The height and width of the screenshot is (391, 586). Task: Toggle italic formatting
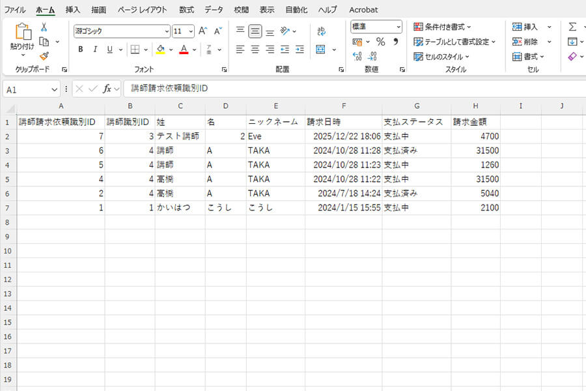coord(94,49)
